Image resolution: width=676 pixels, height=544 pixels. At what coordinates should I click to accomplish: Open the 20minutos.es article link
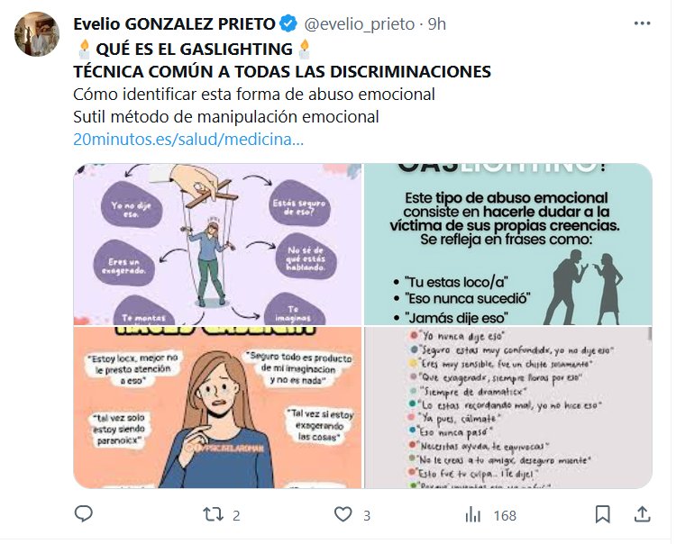coord(188,139)
